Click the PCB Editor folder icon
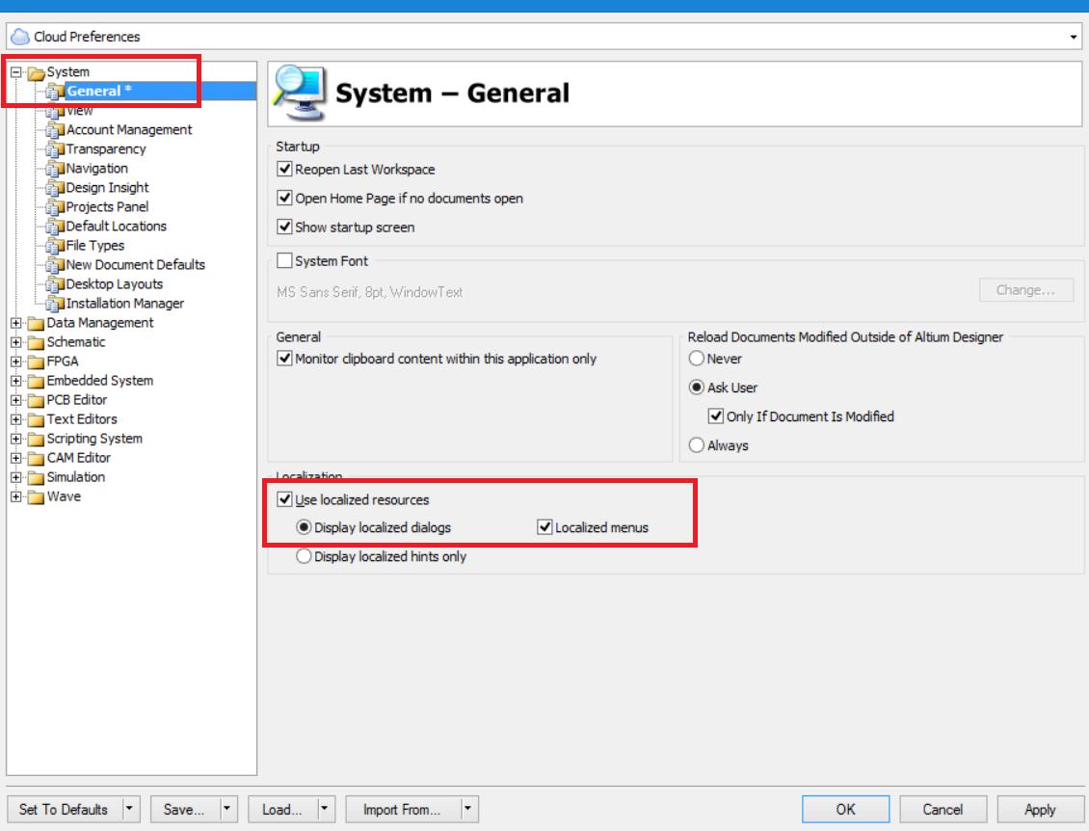This screenshot has height=831, width=1089. [36, 401]
